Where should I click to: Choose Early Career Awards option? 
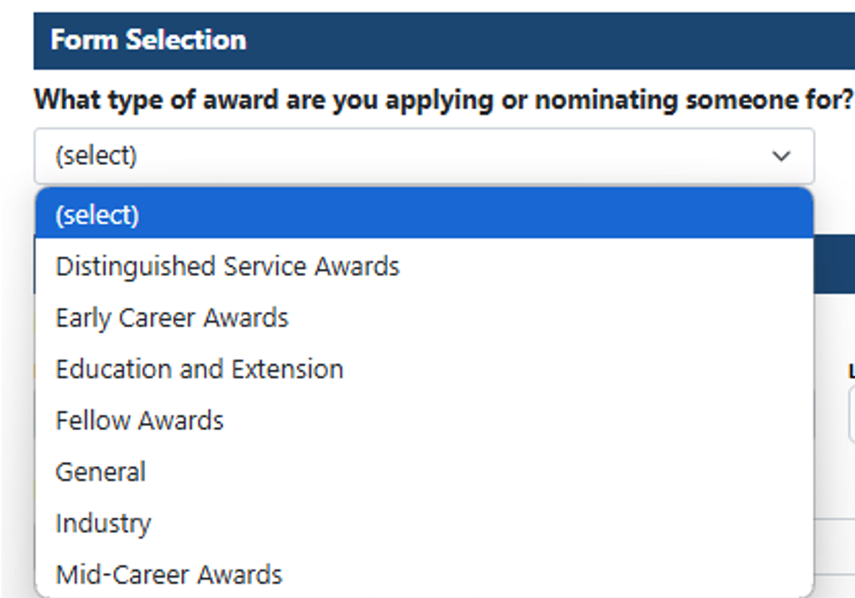click(x=172, y=317)
